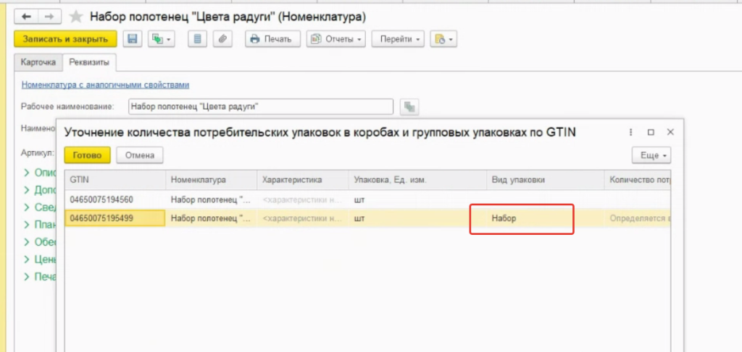Screen dimensions: 742x352
Task: Click the paperclip attached files icon
Action: coord(220,39)
